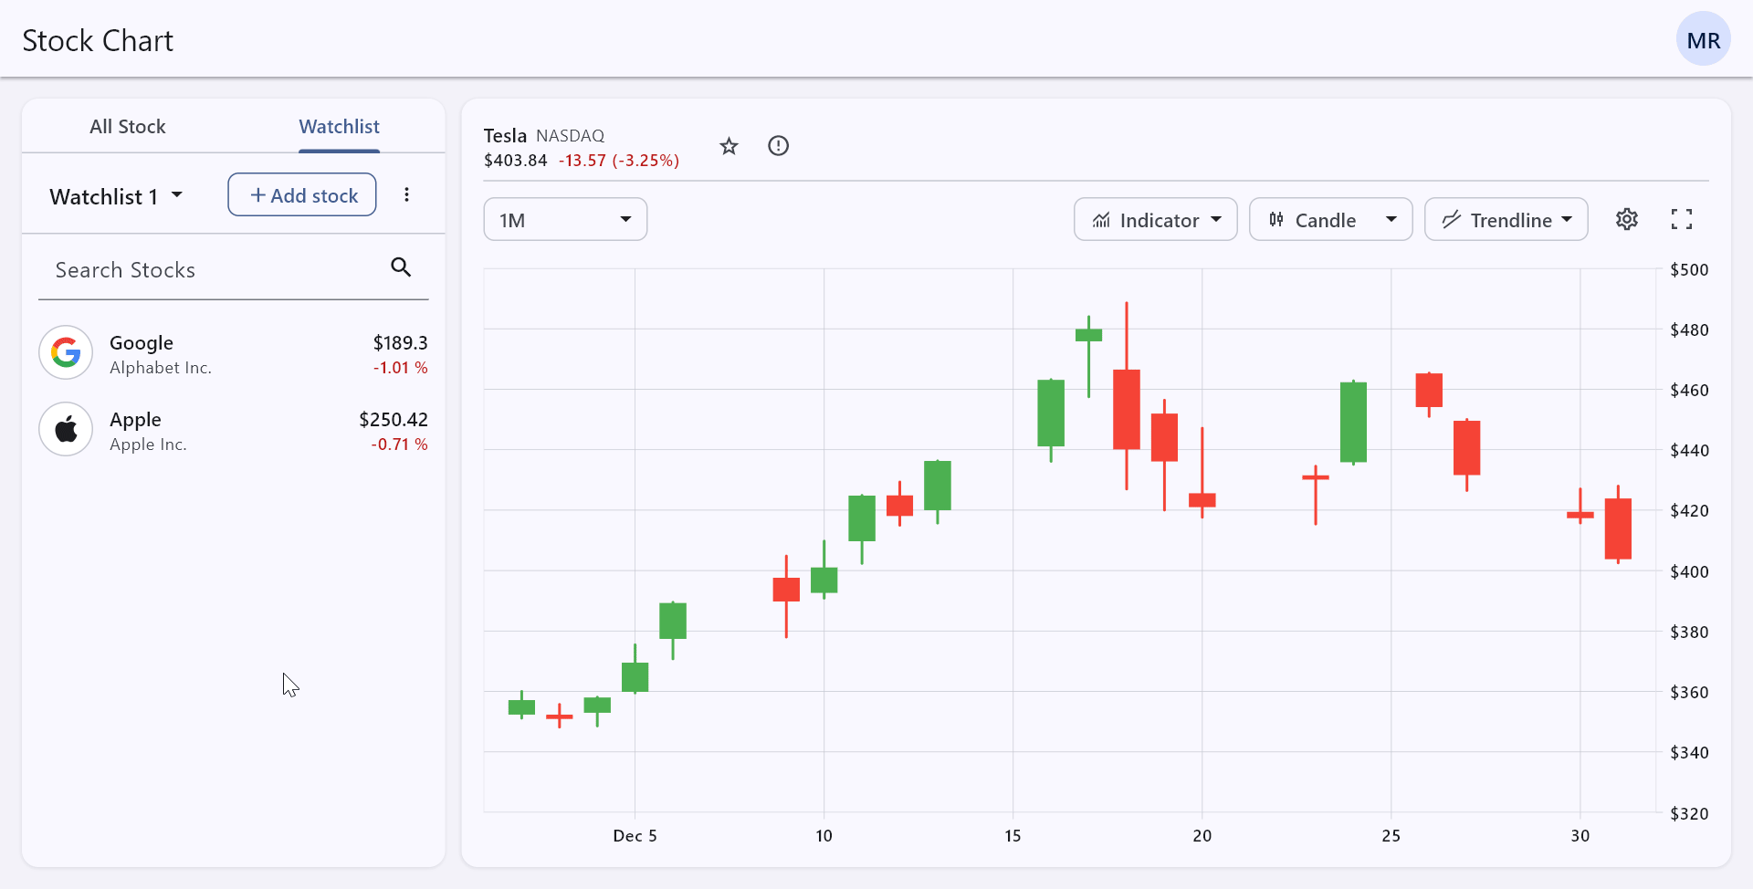The width and height of the screenshot is (1753, 889).
Task: Select the Watchlist tab
Action: click(x=339, y=127)
